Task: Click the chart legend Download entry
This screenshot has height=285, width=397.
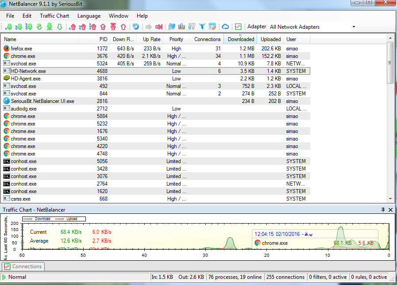Action: [37, 219]
